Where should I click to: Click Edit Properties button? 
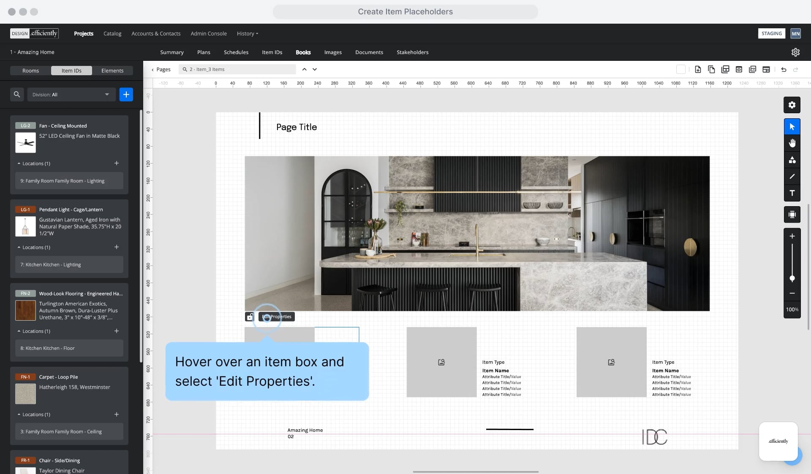click(277, 316)
